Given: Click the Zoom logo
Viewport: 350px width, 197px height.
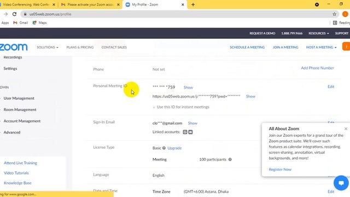Looking at the screenshot, I should tap(13, 47).
